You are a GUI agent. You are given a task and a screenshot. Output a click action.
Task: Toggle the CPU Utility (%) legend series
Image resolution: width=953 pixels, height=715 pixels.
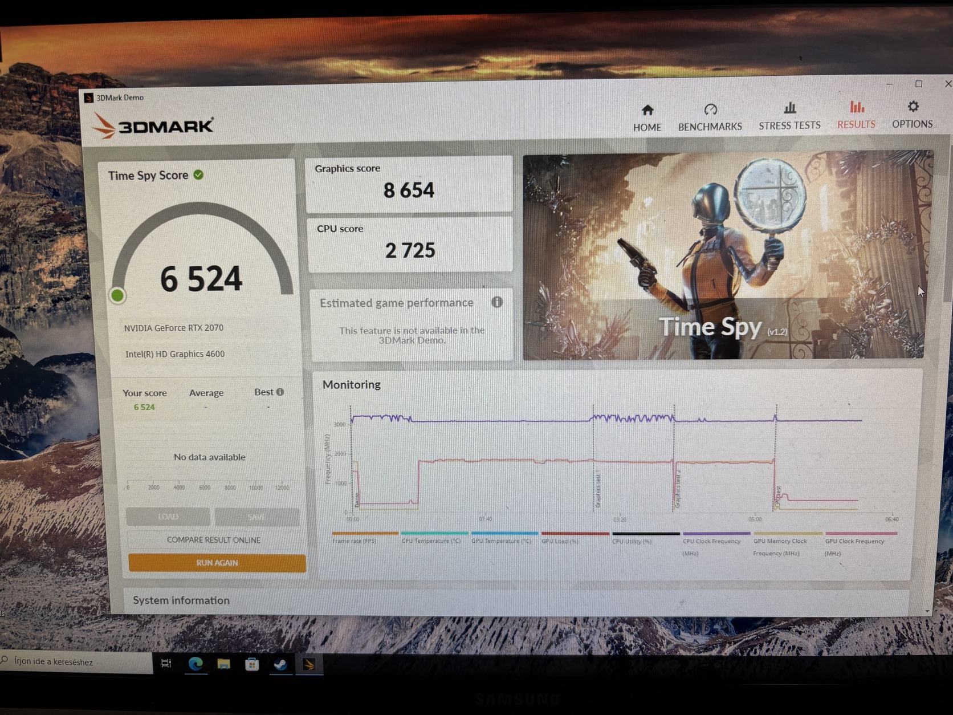(645, 538)
